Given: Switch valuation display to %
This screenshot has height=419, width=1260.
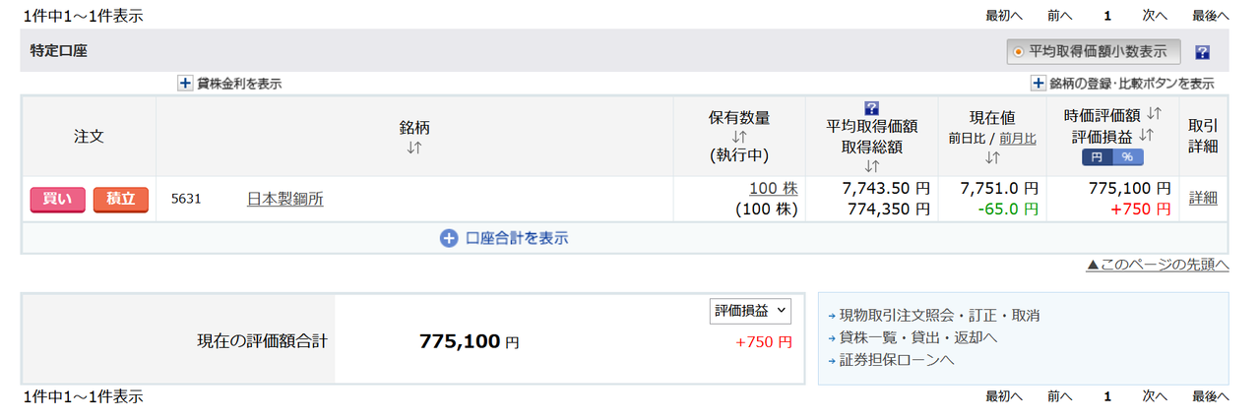Looking at the screenshot, I should pos(1127,157).
